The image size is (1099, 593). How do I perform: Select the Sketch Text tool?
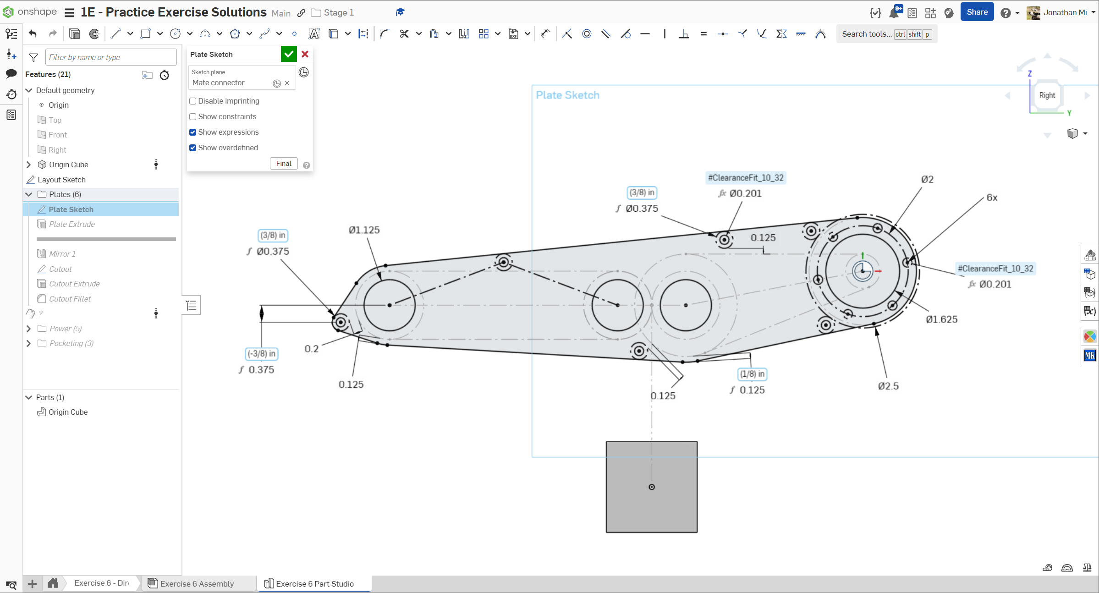(314, 34)
